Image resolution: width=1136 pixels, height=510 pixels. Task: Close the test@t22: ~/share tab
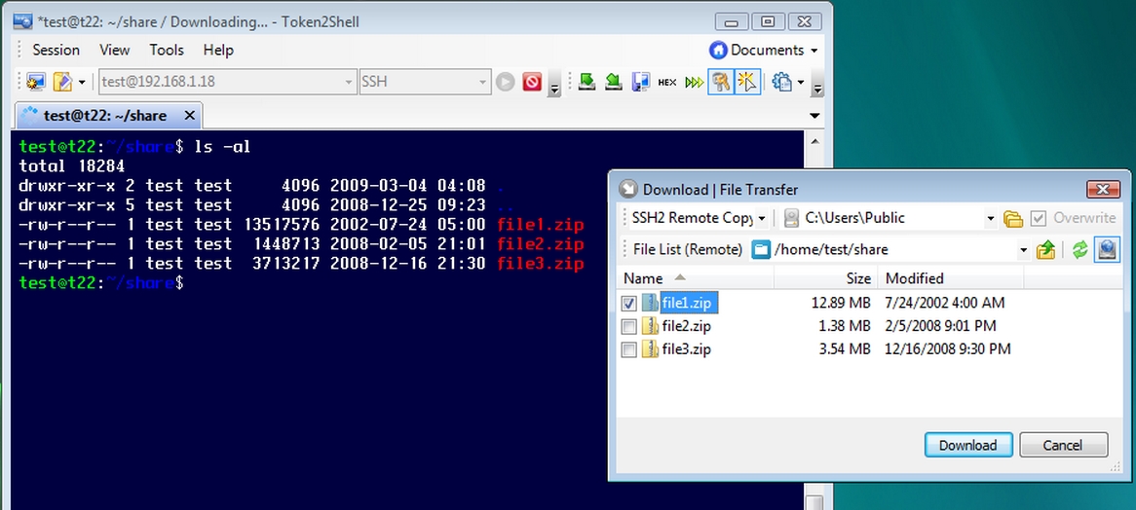point(189,116)
